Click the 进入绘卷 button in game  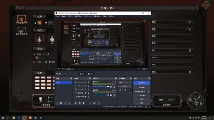click(x=196, y=101)
